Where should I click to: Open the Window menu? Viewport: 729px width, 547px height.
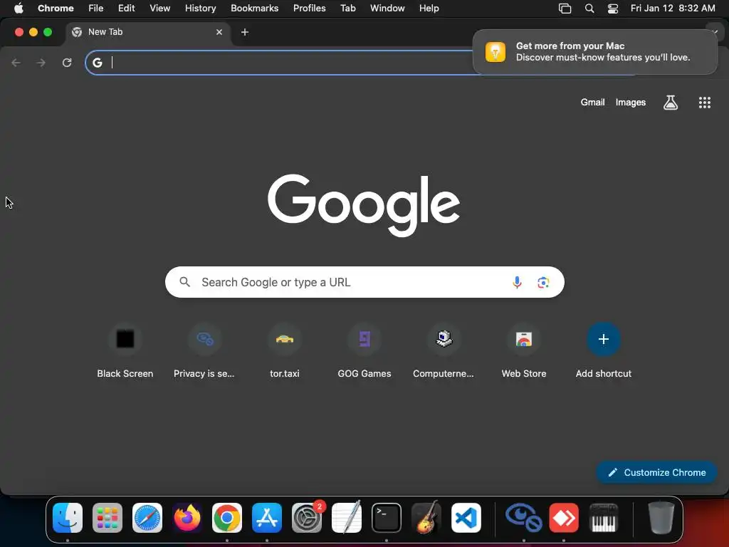tap(387, 8)
